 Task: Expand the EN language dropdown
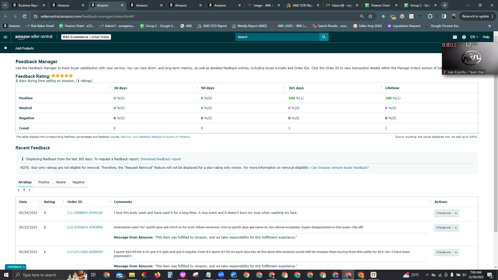474,37
